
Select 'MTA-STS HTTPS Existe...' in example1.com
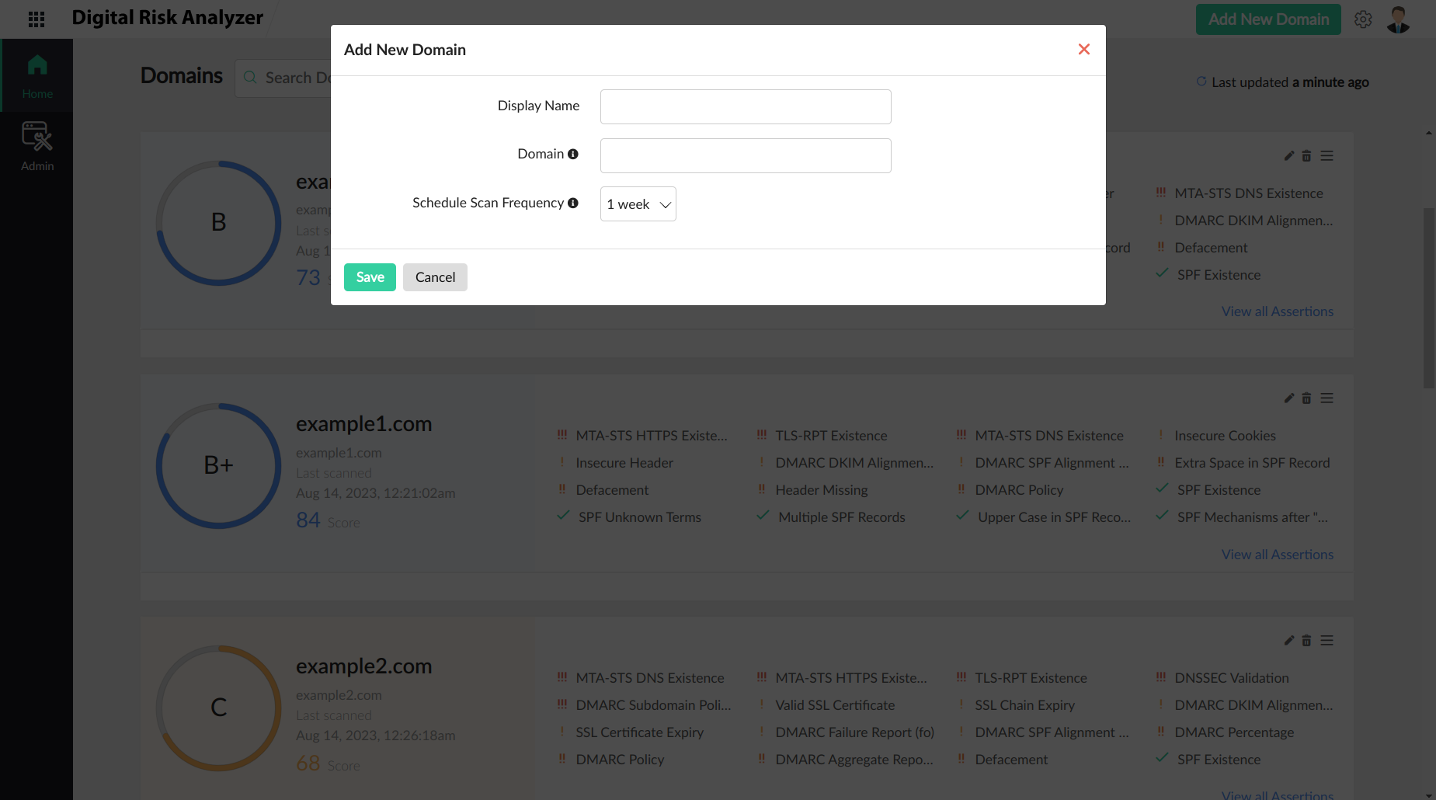pyautogui.click(x=652, y=436)
